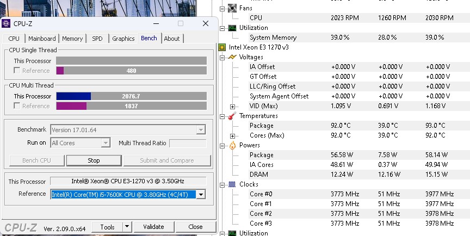Click the Fans category fan icon

pyautogui.click(x=232, y=8)
